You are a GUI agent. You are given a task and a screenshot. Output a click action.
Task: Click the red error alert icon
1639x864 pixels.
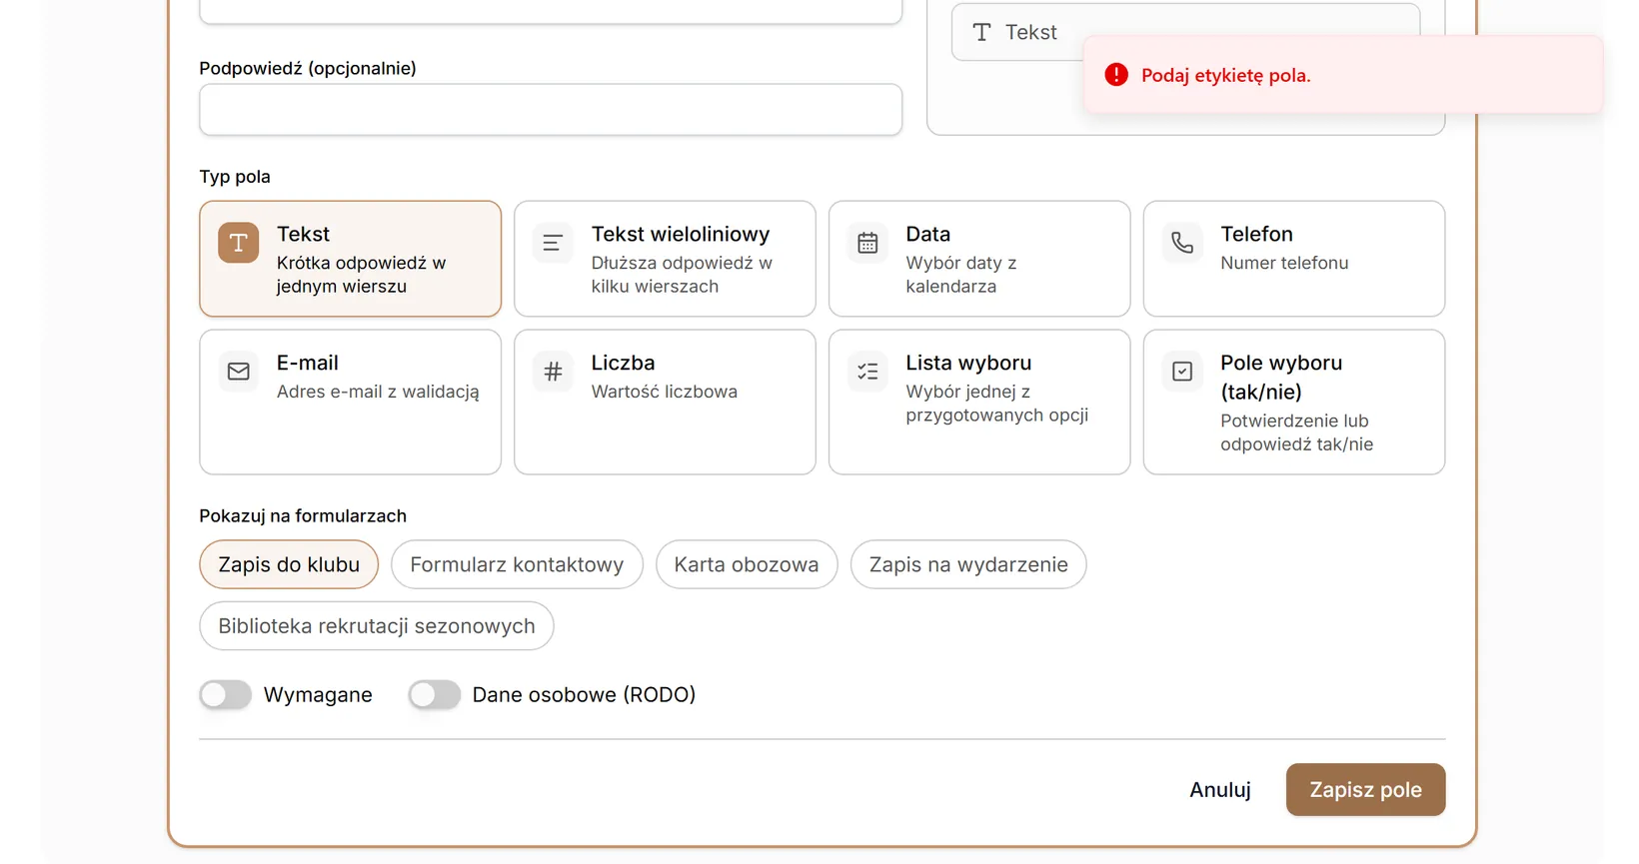[1116, 75]
